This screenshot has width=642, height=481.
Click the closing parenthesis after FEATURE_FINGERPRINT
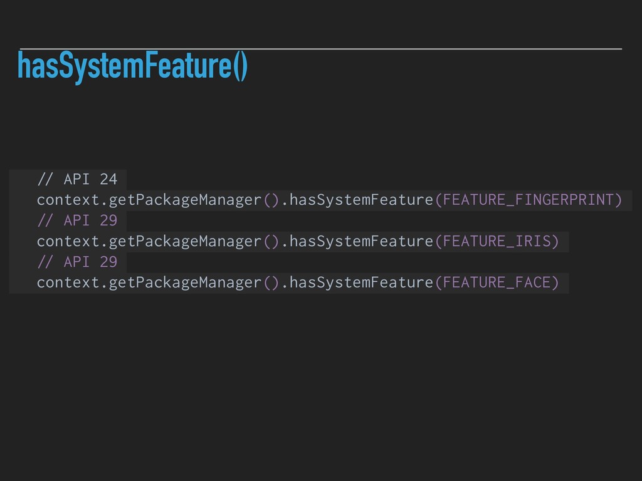[x=618, y=200]
